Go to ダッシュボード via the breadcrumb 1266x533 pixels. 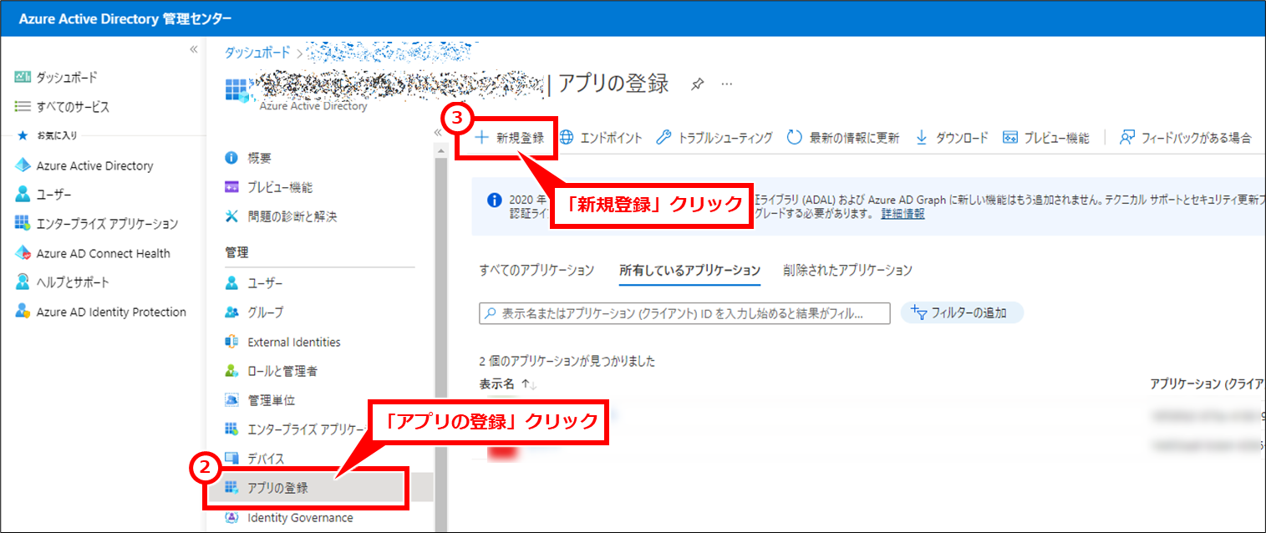click(x=257, y=52)
